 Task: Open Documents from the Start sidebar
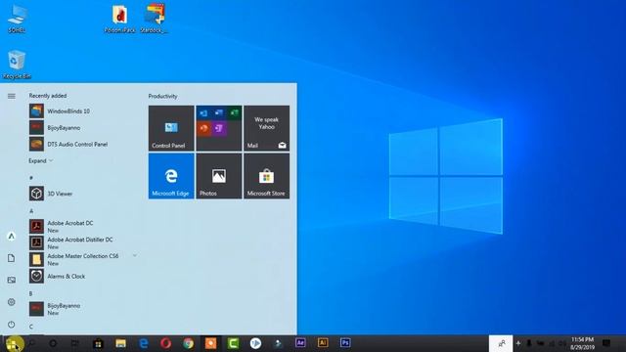coord(12,258)
